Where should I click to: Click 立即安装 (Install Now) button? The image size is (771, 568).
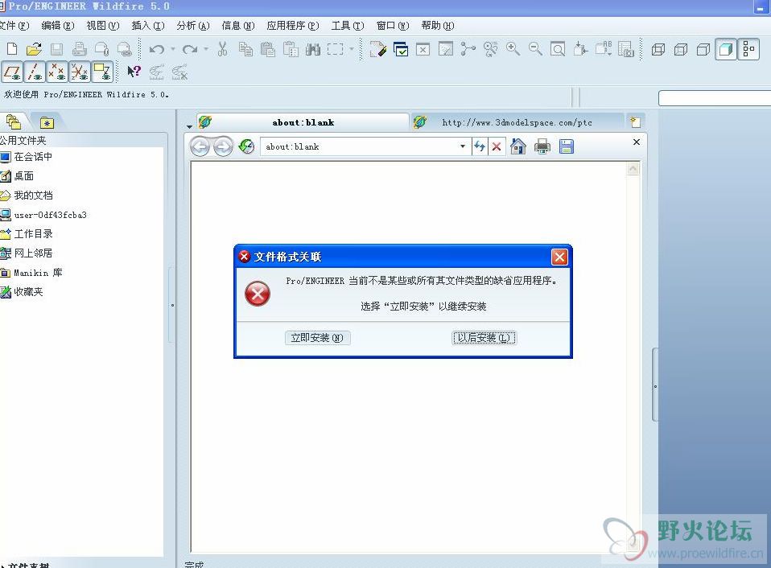(x=317, y=338)
